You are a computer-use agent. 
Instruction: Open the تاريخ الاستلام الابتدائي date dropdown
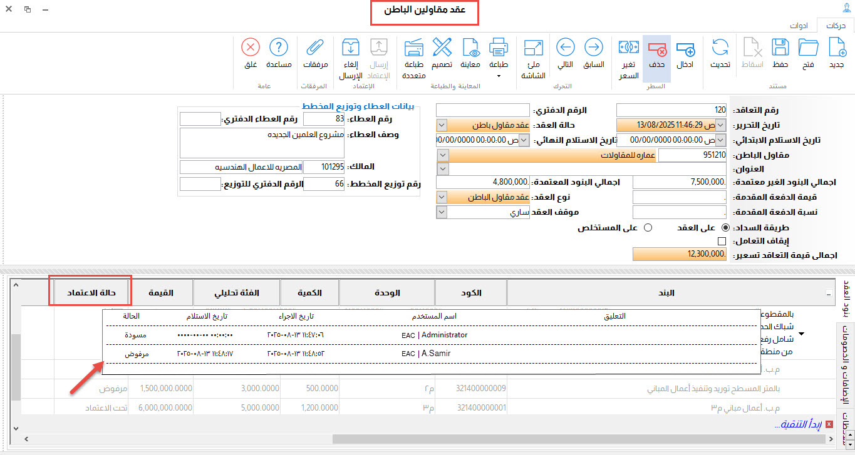(720, 140)
